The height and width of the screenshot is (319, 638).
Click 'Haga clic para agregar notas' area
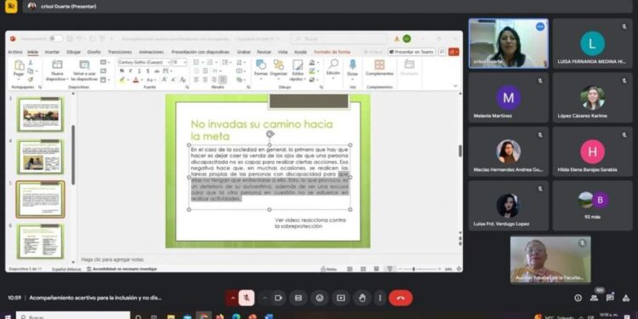click(x=112, y=259)
